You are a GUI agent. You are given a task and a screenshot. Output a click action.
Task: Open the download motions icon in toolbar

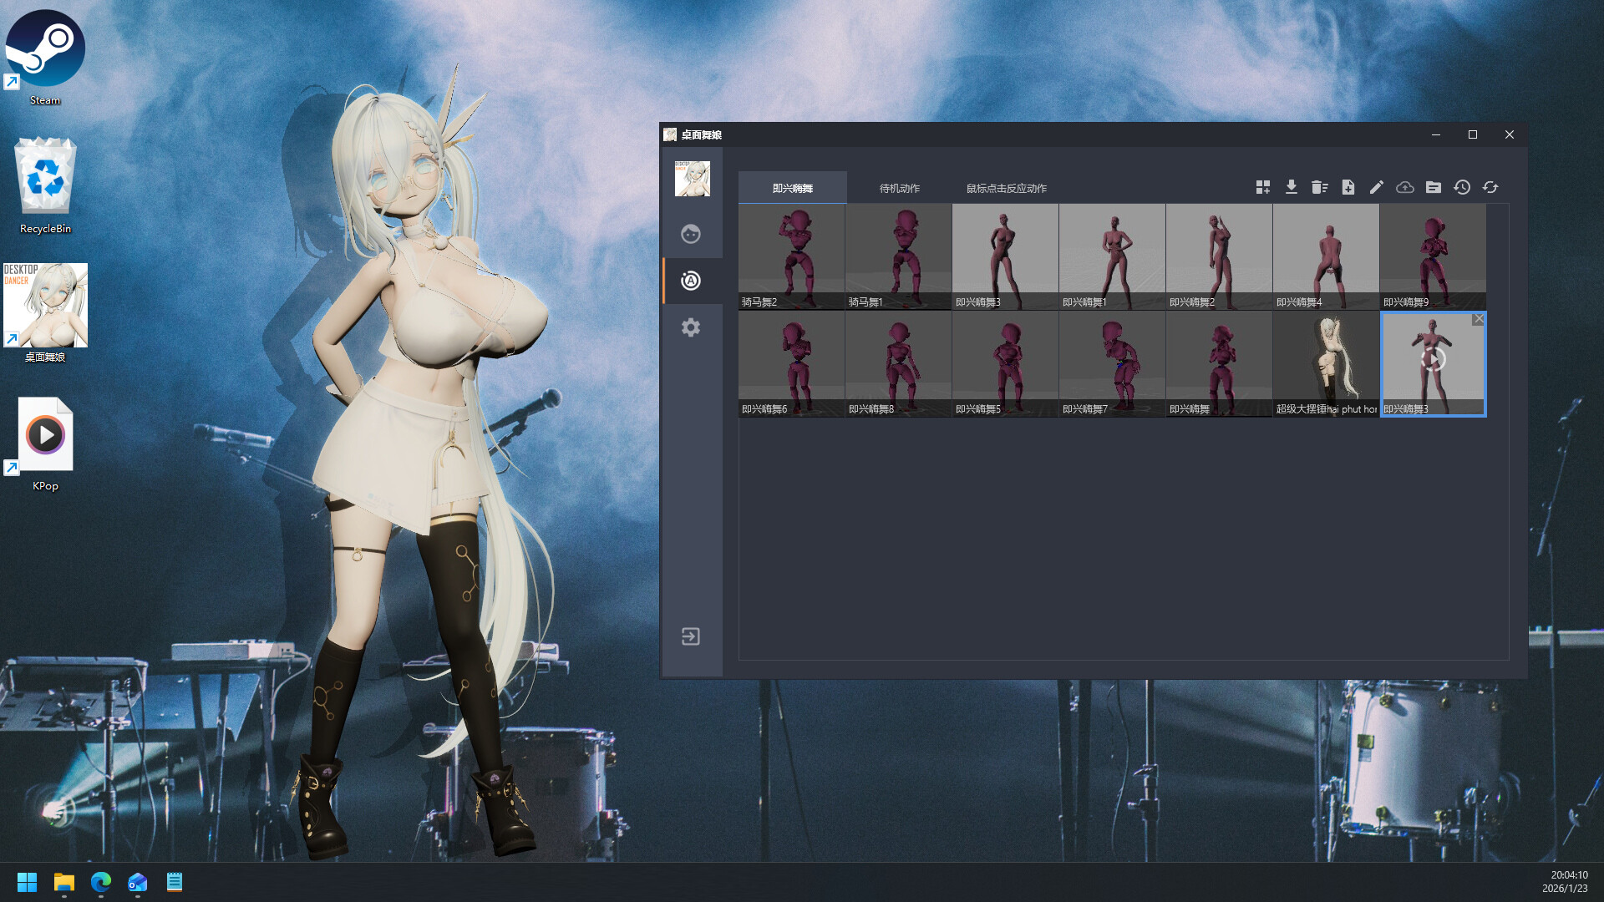1292,187
